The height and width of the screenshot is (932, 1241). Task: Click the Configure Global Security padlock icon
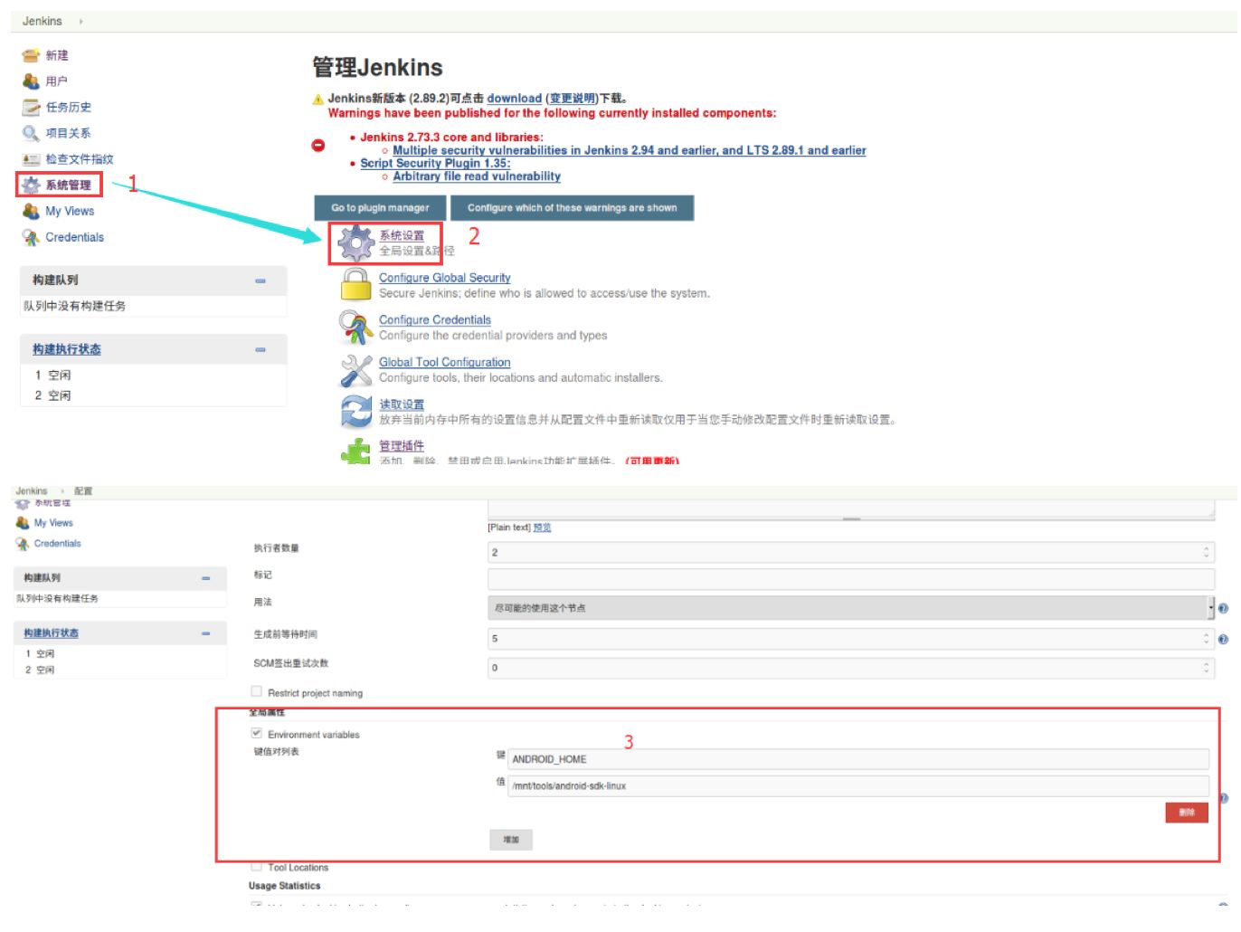click(355, 285)
